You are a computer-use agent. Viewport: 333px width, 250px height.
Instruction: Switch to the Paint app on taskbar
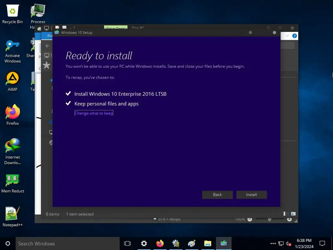(192, 243)
